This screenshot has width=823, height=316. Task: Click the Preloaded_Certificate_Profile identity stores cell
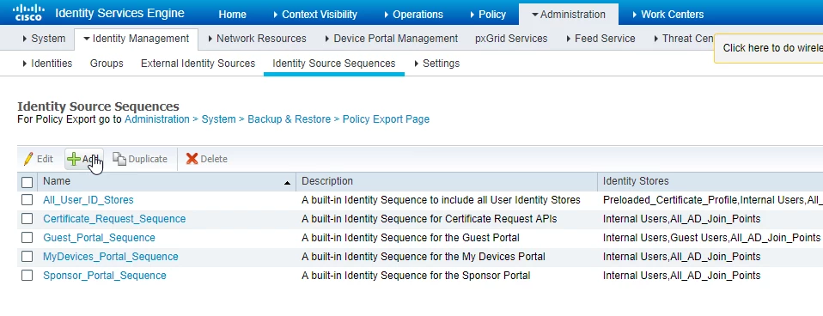pyautogui.click(x=713, y=199)
